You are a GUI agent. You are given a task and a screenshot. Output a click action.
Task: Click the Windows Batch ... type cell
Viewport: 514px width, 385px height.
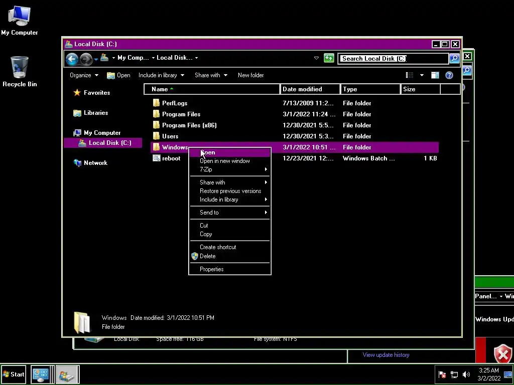coord(369,158)
